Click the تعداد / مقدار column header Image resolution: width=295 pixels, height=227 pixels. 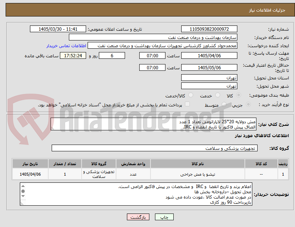click(x=65, y=164)
